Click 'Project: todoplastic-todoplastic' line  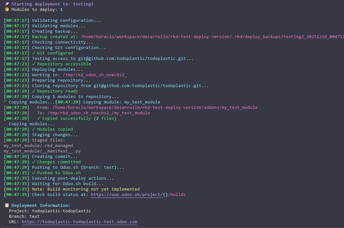[50, 211]
